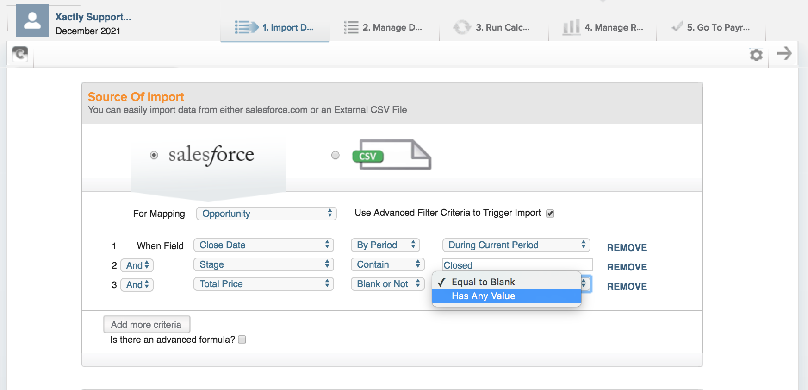Open the Contain operator dropdown
808x390 pixels.
(x=388, y=264)
